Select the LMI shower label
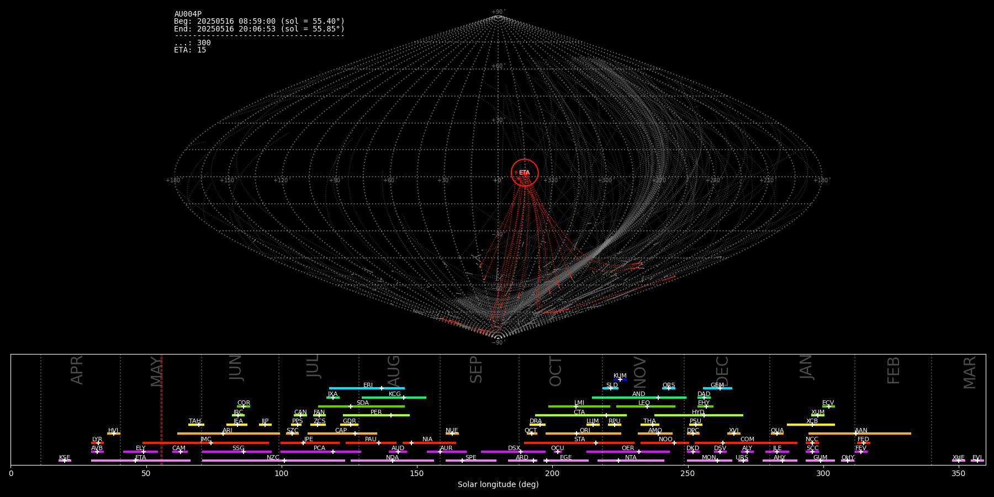Image resolution: width=994 pixels, height=497 pixels. coord(579,403)
